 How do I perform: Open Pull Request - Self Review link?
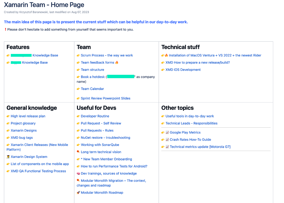[101, 123]
